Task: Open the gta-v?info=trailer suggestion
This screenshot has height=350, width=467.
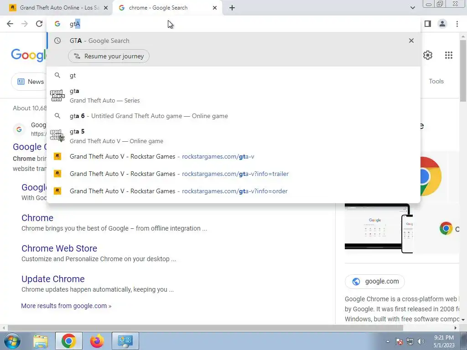Action: click(233, 174)
